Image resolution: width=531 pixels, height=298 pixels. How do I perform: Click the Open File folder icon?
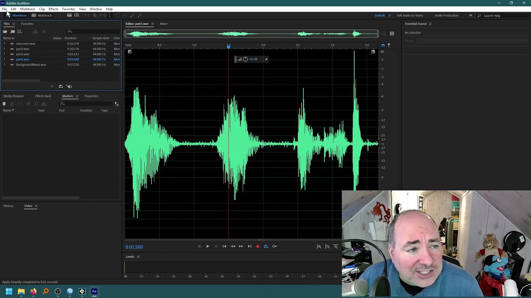click(x=5, y=31)
